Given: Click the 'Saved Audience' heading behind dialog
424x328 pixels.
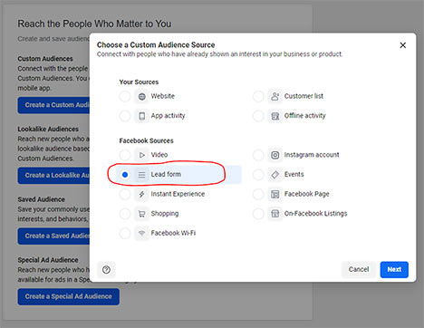Looking at the screenshot, I should [x=42, y=199].
